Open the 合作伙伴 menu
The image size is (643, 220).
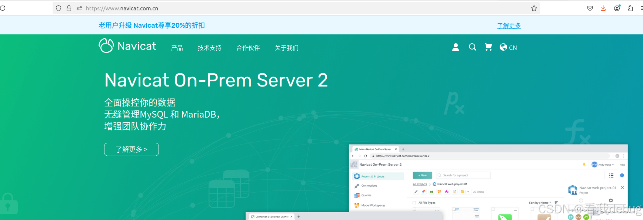coord(248,48)
